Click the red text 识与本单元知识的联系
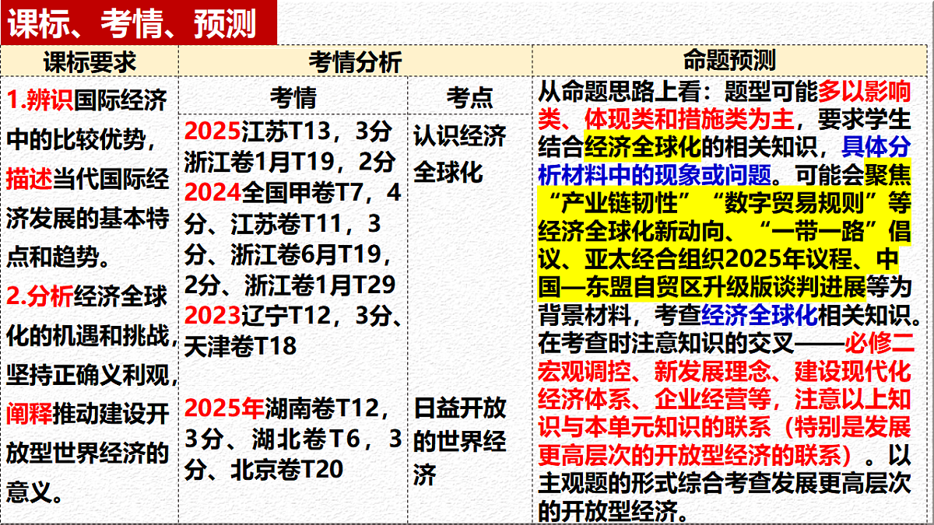The height and width of the screenshot is (525, 934). point(654,426)
